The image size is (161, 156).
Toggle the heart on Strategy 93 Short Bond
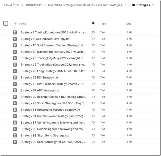click(x=93, y=135)
